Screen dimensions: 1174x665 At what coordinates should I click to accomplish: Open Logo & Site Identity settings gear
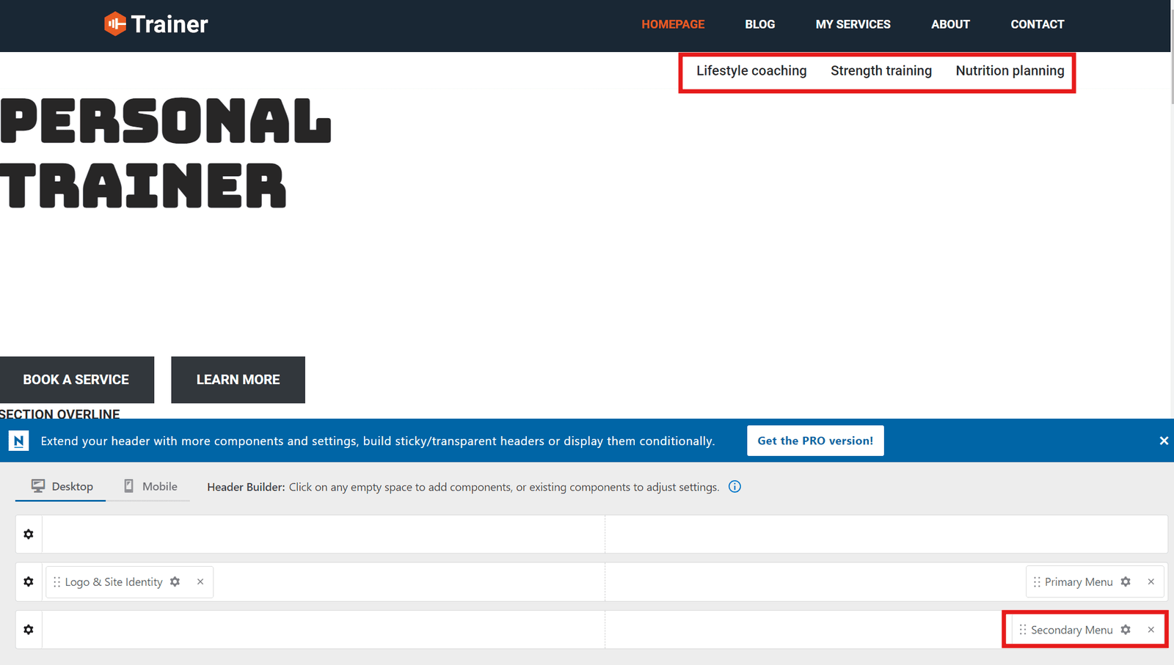point(175,581)
